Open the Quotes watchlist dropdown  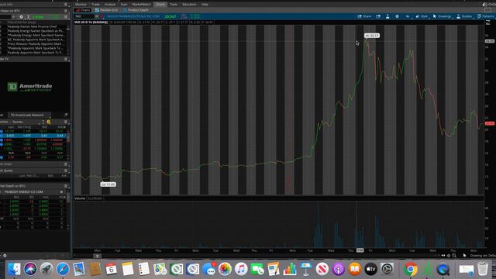coord(26,122)
